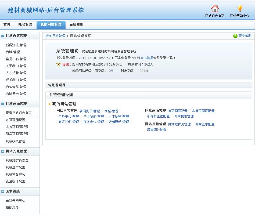Open the 格家美居 friendly link
This screenshot has height=217, width=255.
point(12,207)
